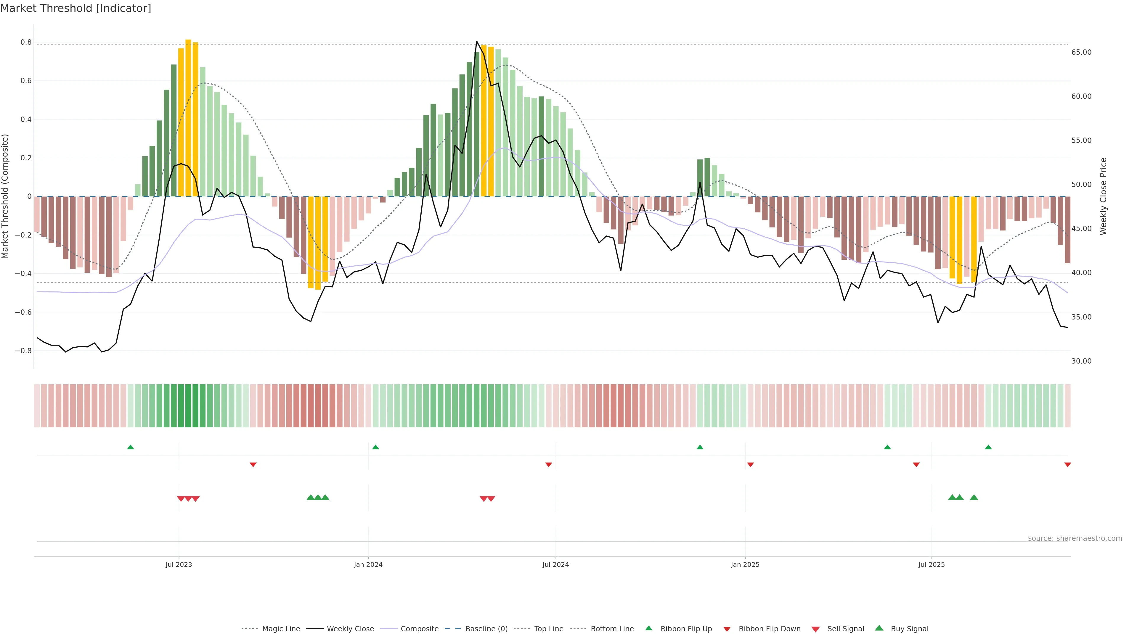Click the source: sharemaestro.com text
The height and width of the screenshot is (639, 1137).
[1075, 538]
